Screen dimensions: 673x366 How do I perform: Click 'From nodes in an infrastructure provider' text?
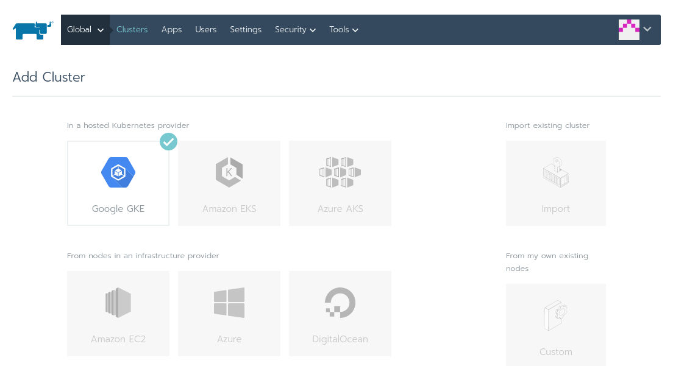[143, 256]
